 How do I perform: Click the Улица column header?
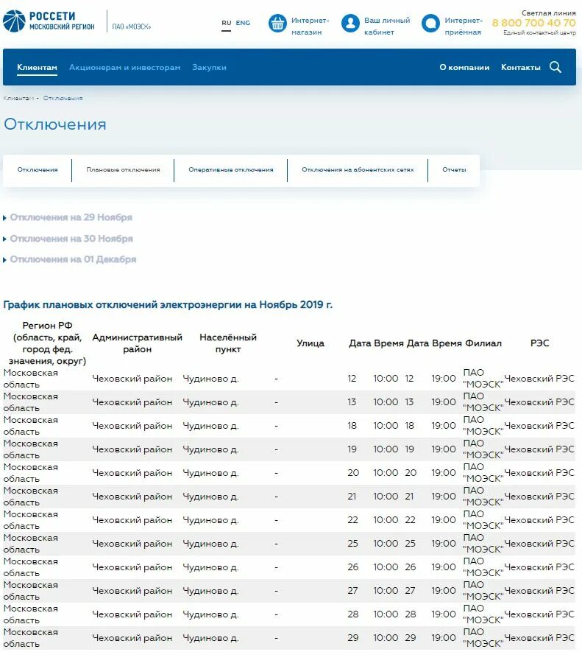[310, 343]
